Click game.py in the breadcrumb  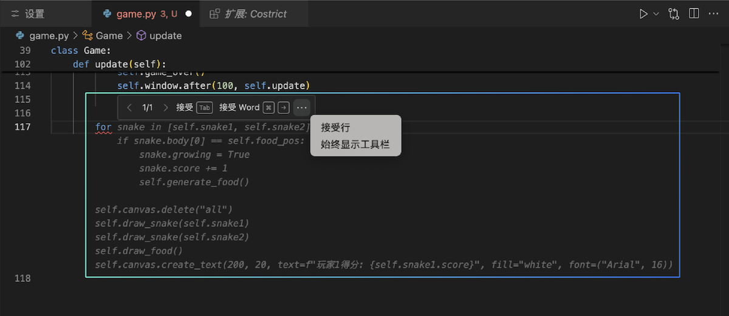(49, 36)
